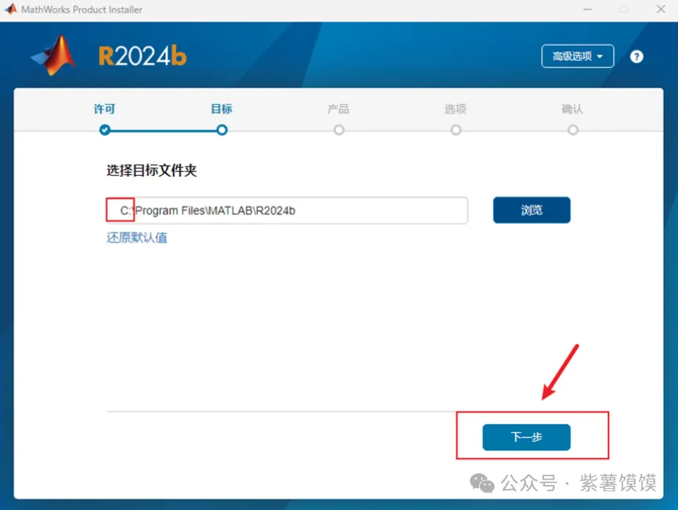Click the 浏览 browse button
The height and width of the screenshot is (510, 678).
tap(532, 210)
